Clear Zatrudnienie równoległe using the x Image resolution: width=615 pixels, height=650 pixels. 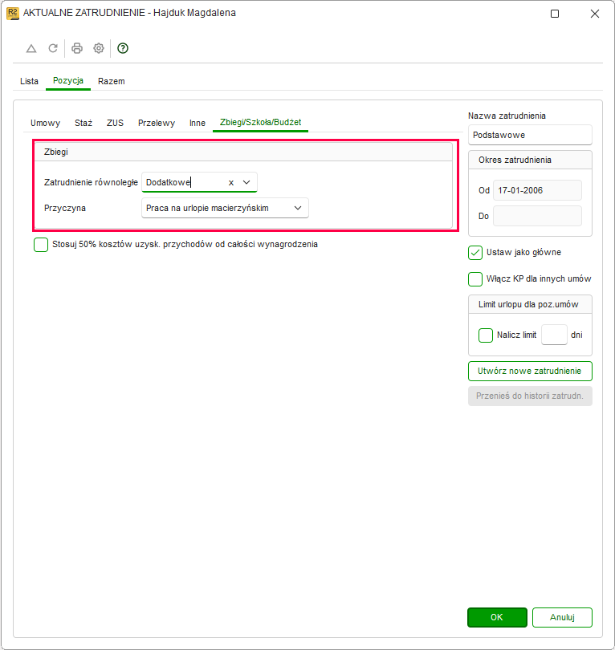click(231, 182)
